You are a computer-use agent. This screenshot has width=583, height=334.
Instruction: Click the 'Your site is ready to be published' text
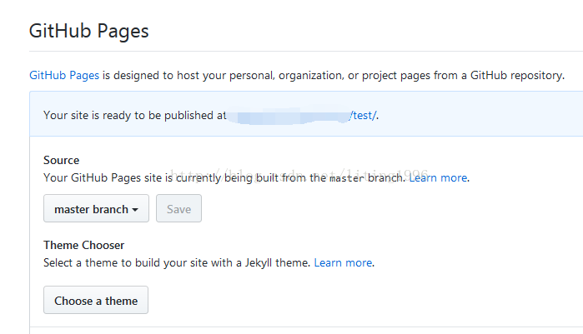134,116
